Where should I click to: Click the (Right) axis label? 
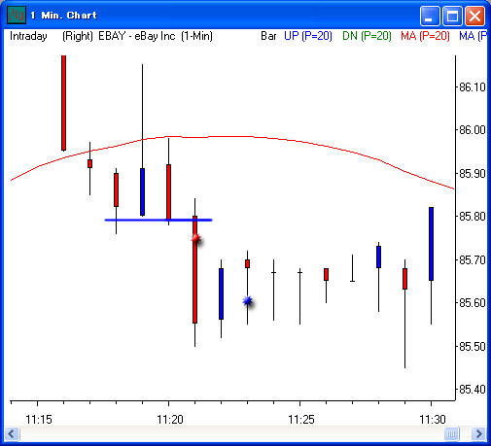click(x=78, y=36)
